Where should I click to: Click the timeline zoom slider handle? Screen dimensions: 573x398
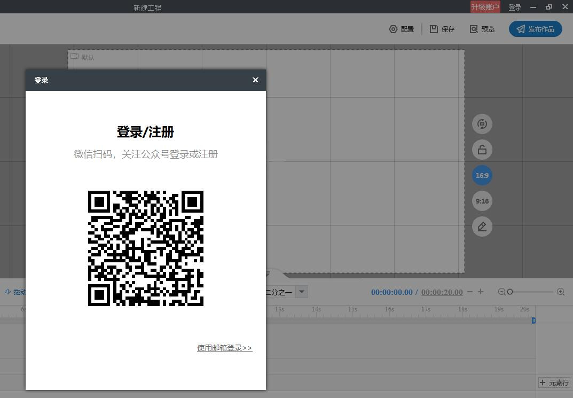(510, 292)
